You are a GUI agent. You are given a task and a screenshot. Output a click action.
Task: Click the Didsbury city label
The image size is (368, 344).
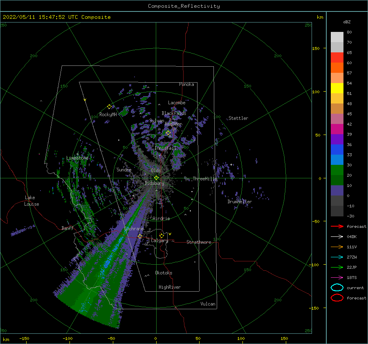click(155, 183)
